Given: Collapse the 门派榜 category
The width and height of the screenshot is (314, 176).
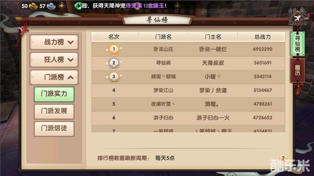Looking at the screenshot, I should pyautogui.click(x=54, y=77).
